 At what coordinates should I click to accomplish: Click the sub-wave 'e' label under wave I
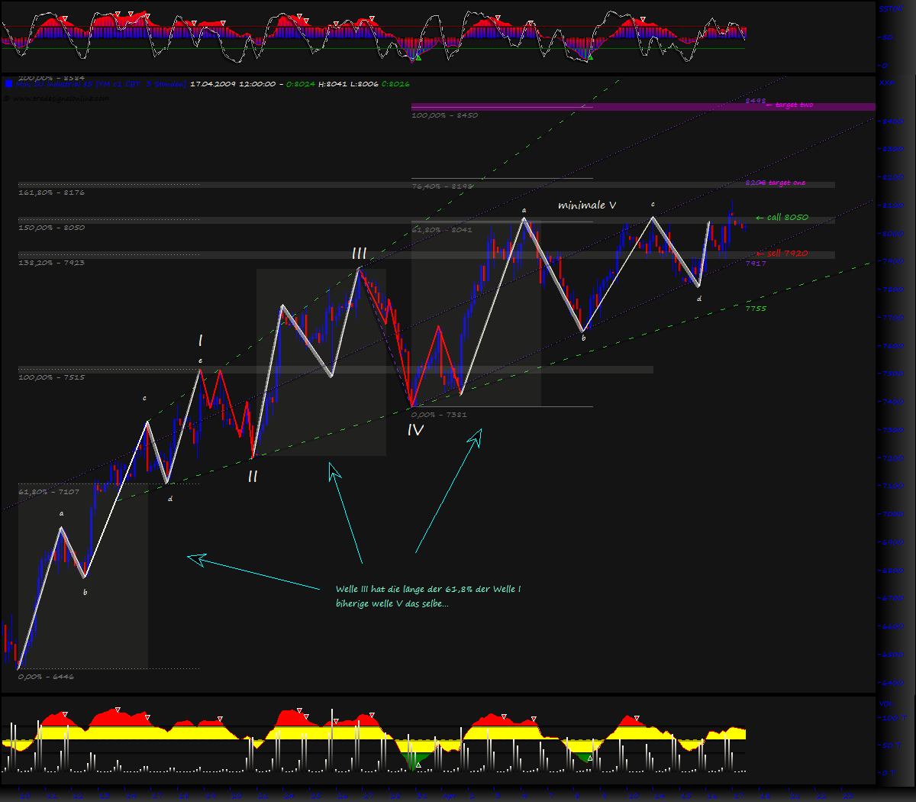(200, 361)
